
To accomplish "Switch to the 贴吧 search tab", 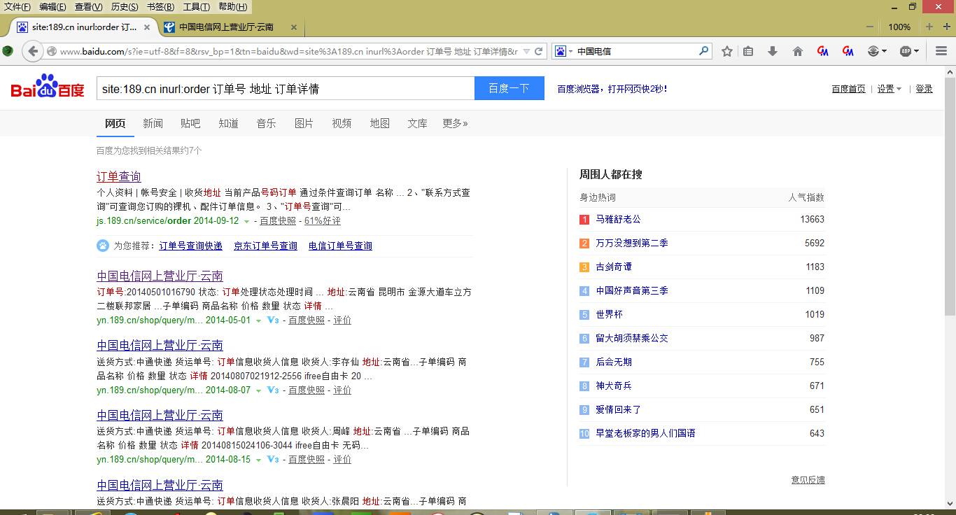I will coord(190,123).
